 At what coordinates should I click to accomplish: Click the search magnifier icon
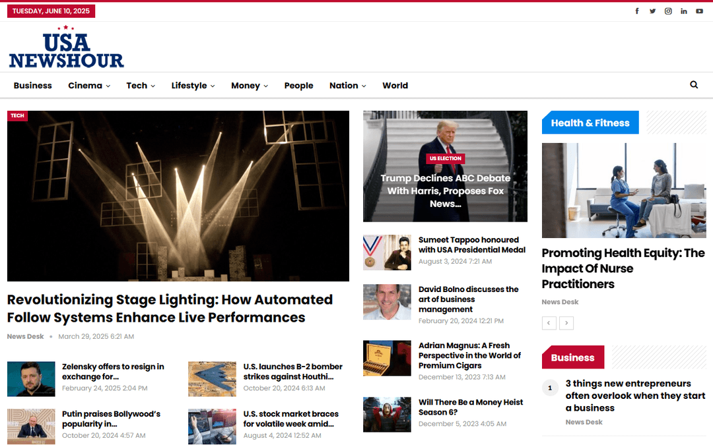[x=694, y=85]
